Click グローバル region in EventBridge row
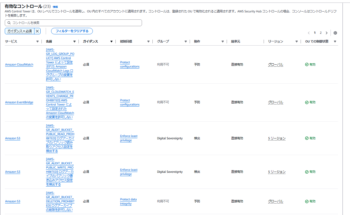 [x=275, y=102]
